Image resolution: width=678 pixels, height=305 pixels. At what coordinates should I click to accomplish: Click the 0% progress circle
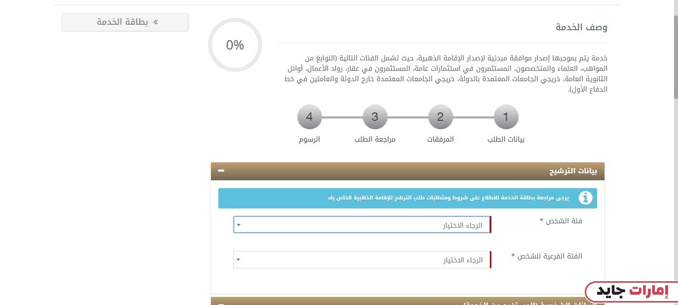click(235, 45)
